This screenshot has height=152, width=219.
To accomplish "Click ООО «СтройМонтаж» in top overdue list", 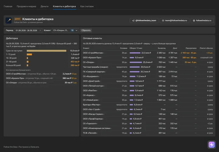I will click(x=16, y=74).
